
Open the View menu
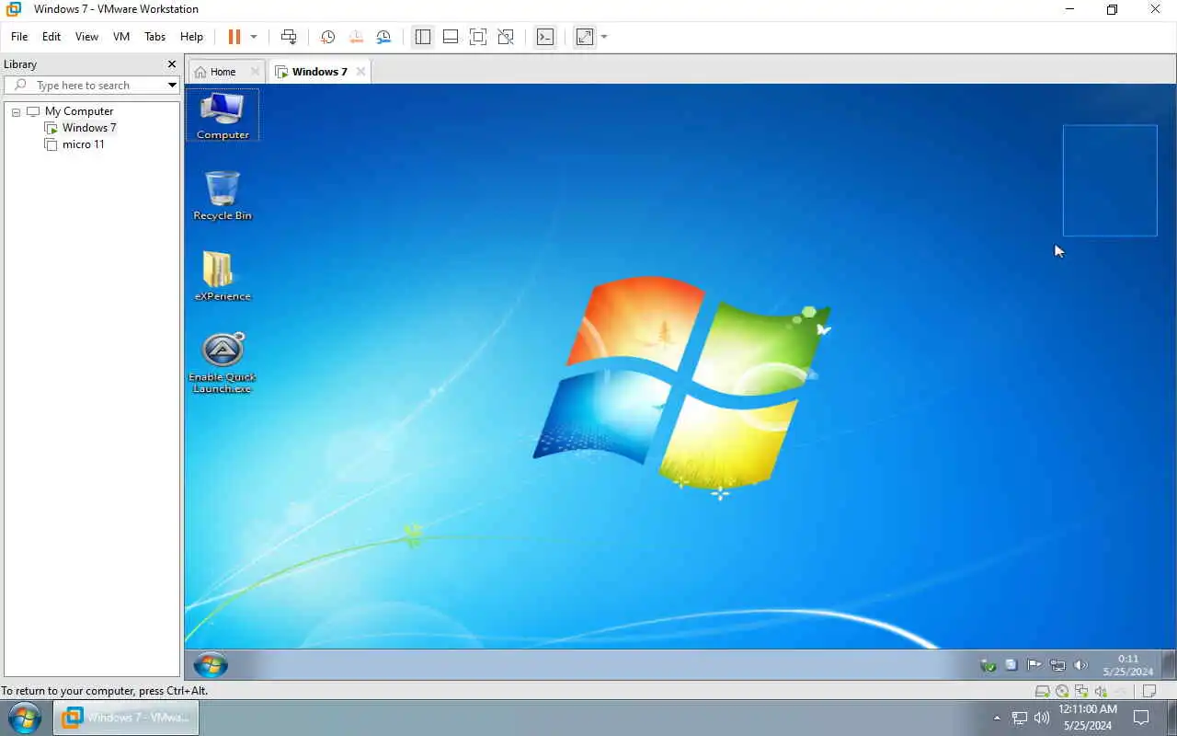86,37
